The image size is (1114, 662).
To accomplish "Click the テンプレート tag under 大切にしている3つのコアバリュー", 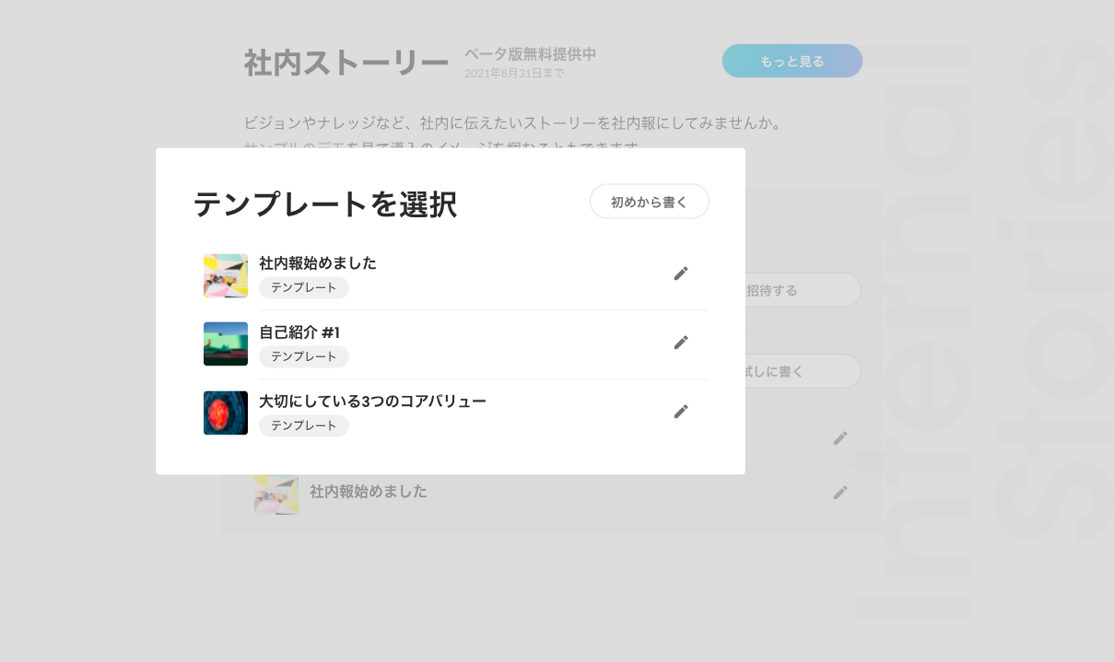I will pos(304,425).
